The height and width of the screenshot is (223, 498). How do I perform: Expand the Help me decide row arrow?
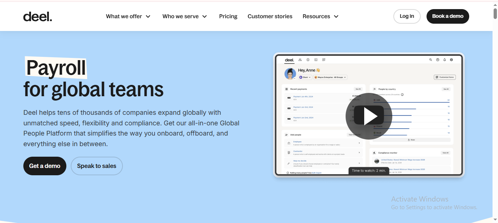359,163
